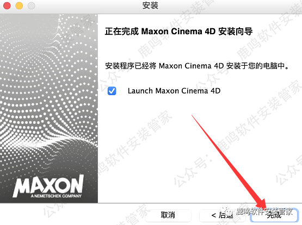Screen dimensions: 302x225
Task: Close the installer with the red button
Action: pyautogui.click(x=7, y=6)
